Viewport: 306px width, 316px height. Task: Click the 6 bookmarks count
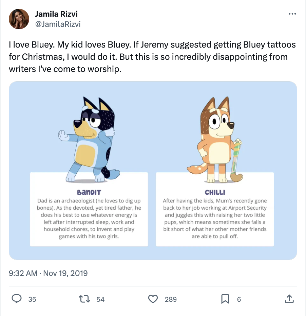tap(239, 299)
